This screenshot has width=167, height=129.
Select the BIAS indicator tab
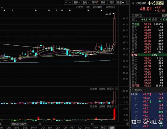(17, 128)
